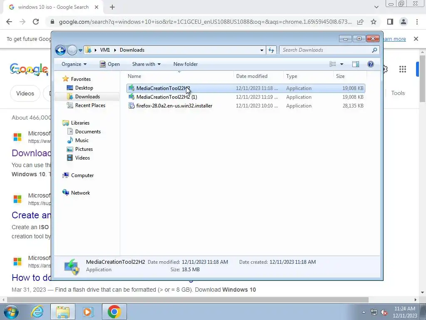Open the How to search result link
The image size is (426, 320).
pyautogui.click(x=31, y=277)
